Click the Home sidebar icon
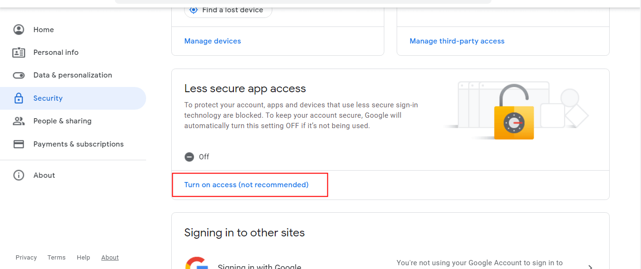This screenshot has width=641, height=269. [19, 30]
